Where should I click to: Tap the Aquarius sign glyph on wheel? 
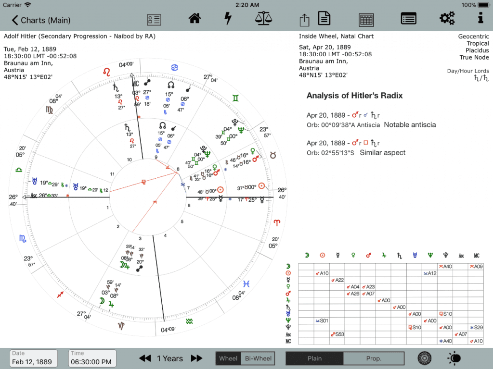[189, 321]
